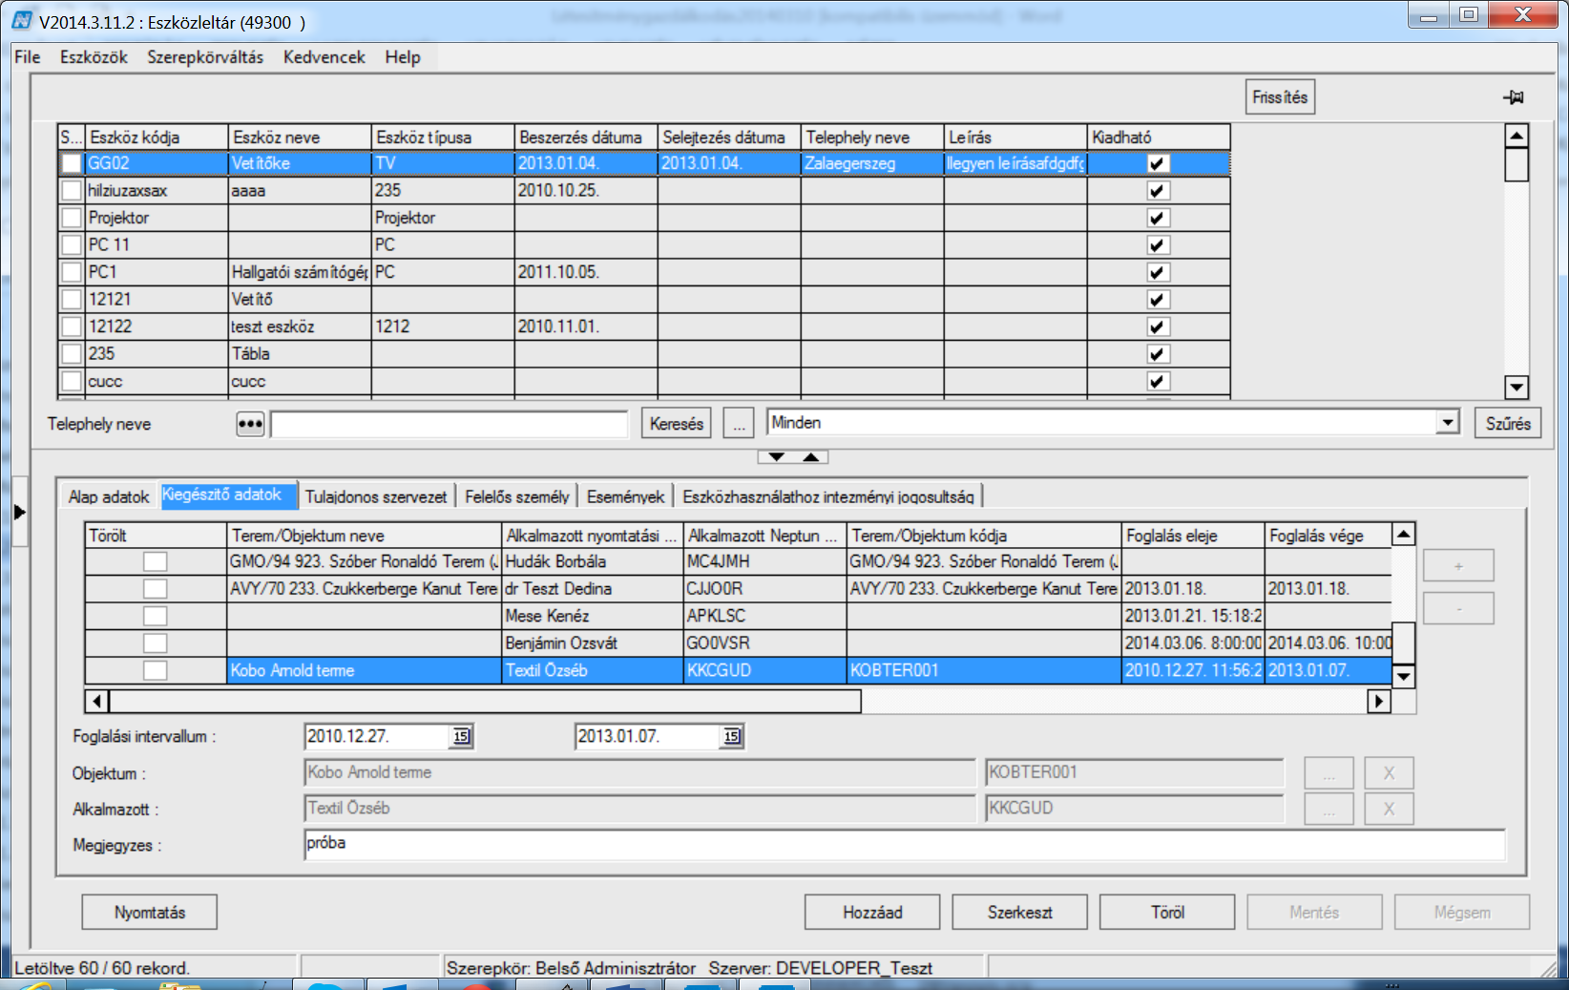Switch to Tulajdonos szervezet tab
Screen dimensions: 1569x990
point(376,496)
